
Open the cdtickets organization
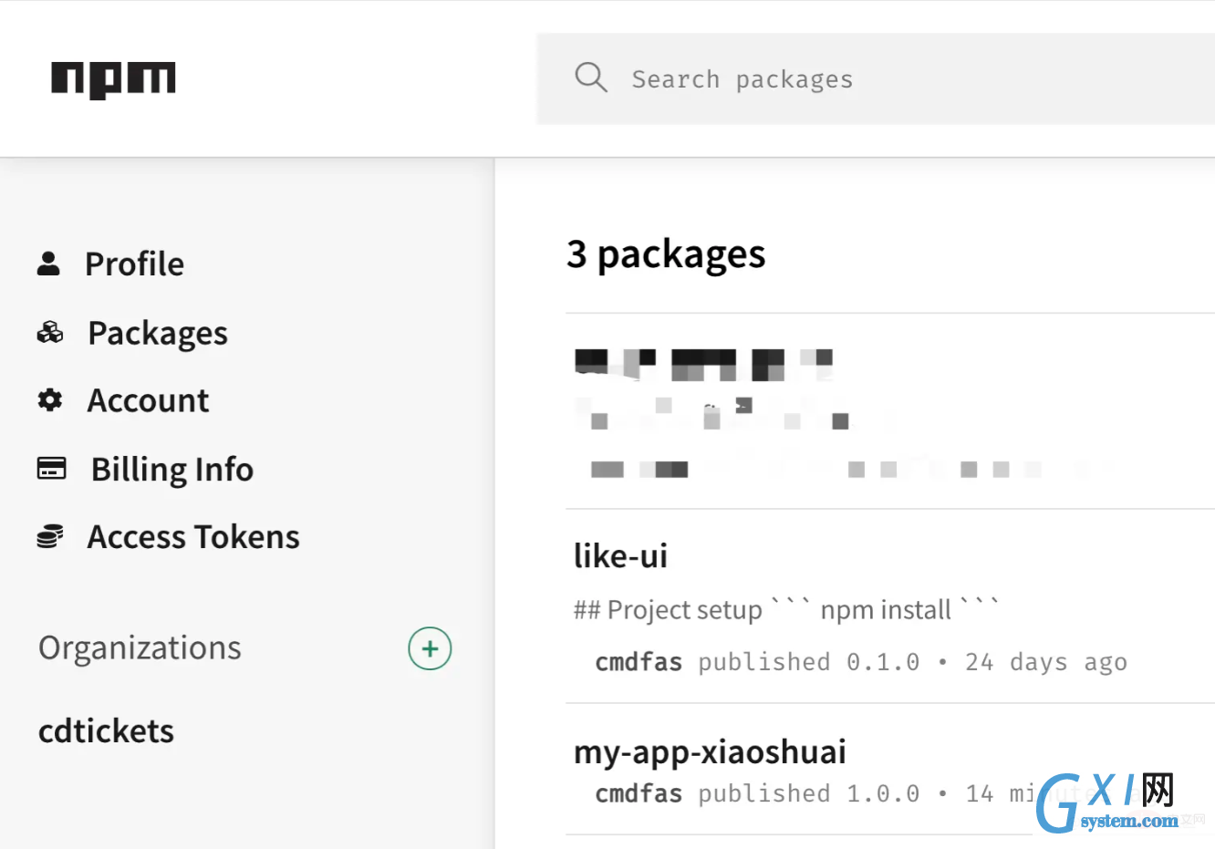[x=106, y=731]
